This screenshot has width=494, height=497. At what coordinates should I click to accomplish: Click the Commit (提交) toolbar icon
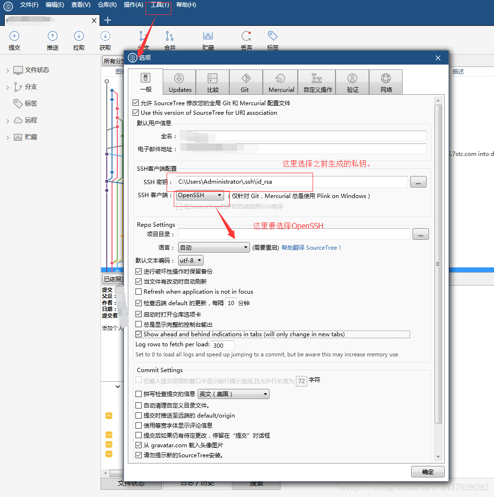[x=14, y=36]
